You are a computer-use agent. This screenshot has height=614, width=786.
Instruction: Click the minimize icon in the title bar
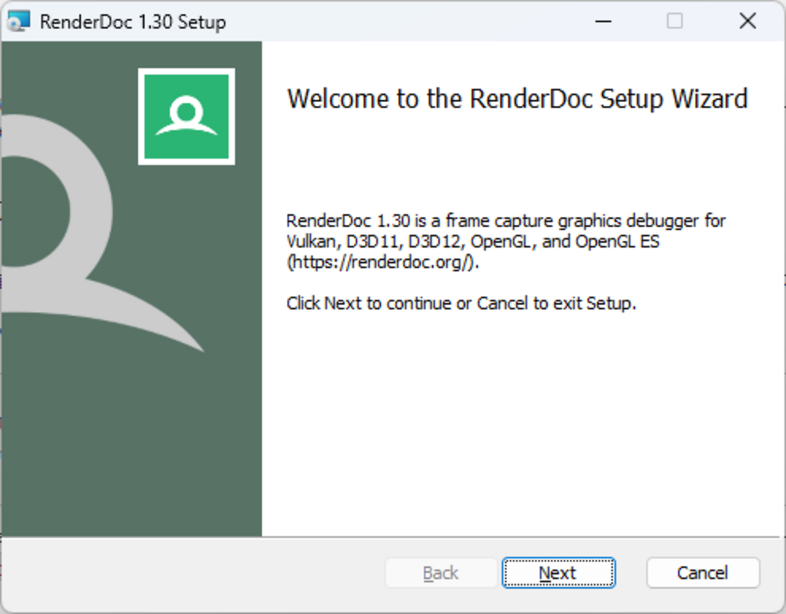click(x=603, y=21)
